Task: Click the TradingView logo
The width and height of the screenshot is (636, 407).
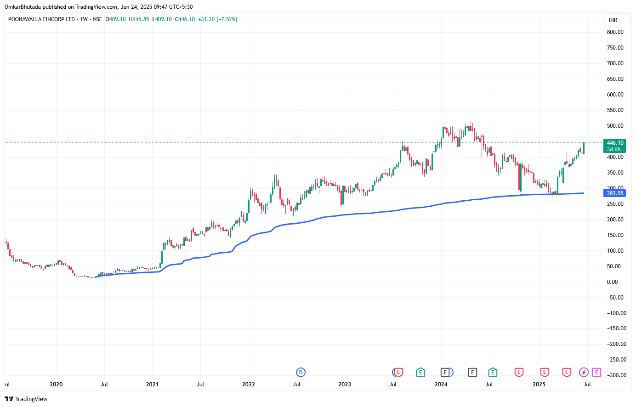Action: click(26, 399)
